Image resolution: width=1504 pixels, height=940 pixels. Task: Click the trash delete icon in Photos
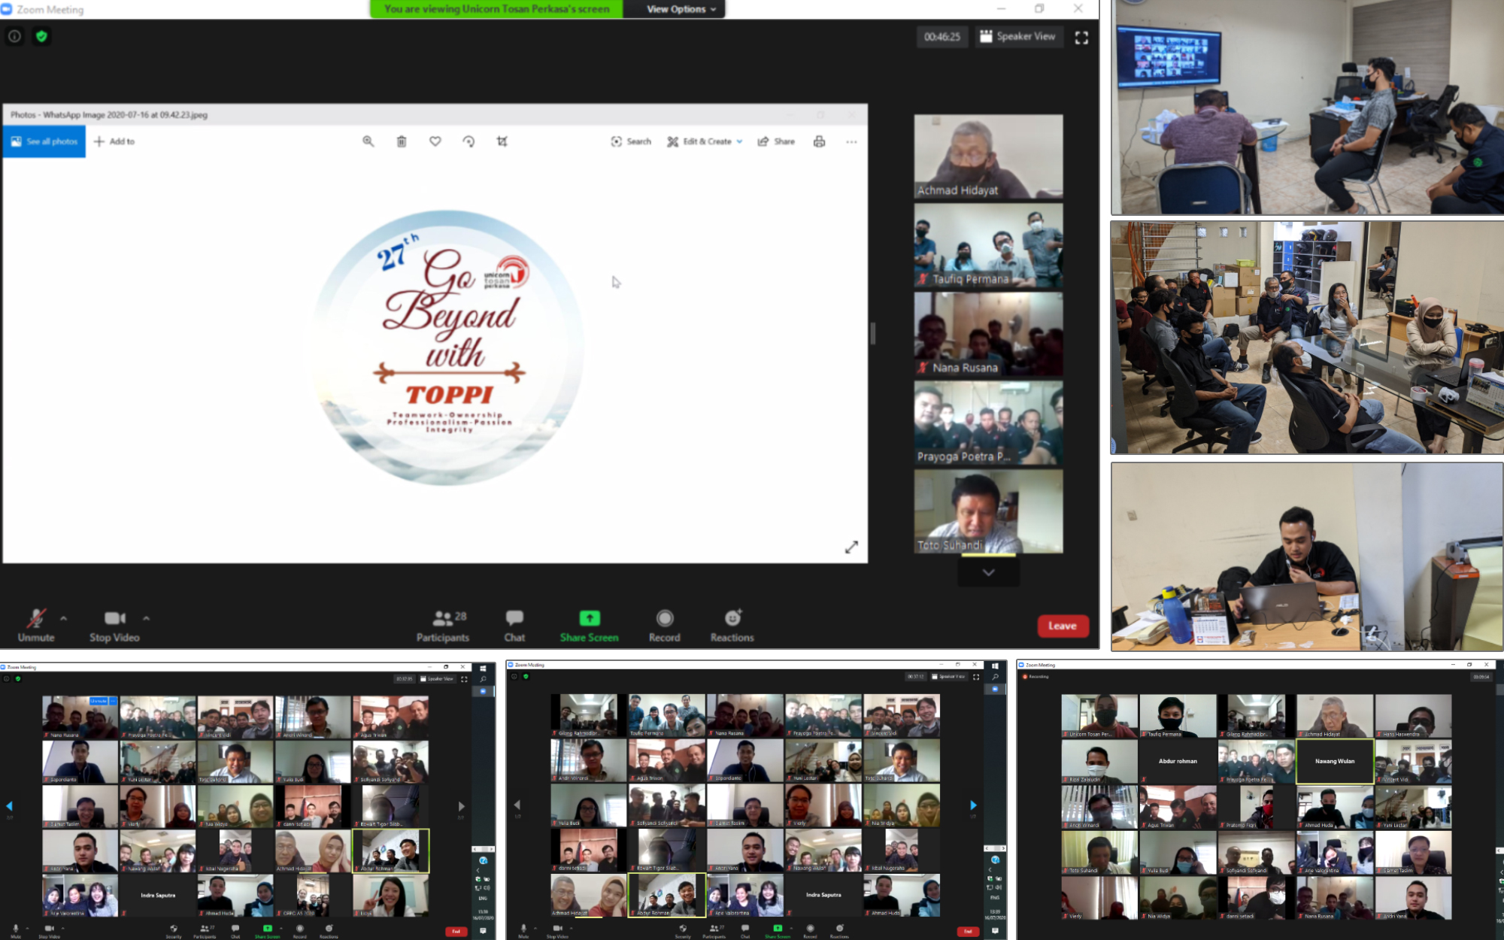point(402,141)
